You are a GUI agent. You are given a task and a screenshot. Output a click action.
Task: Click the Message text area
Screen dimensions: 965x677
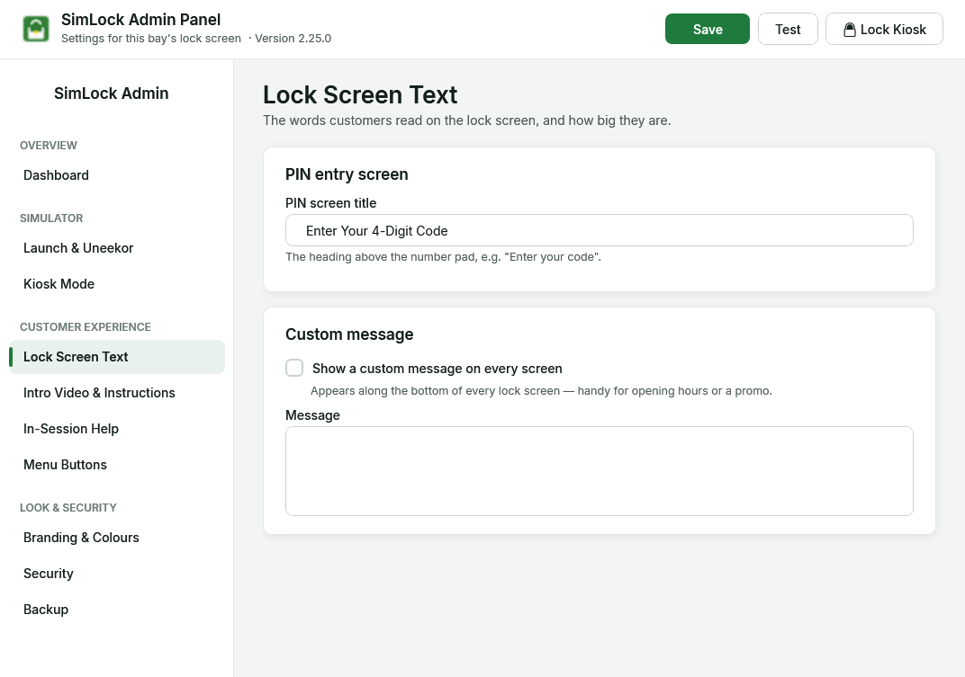pyautogui.click(x=599, y=471)
